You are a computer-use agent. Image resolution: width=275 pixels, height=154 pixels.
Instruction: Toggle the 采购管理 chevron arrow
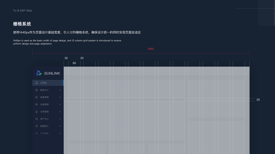(60, 104)
